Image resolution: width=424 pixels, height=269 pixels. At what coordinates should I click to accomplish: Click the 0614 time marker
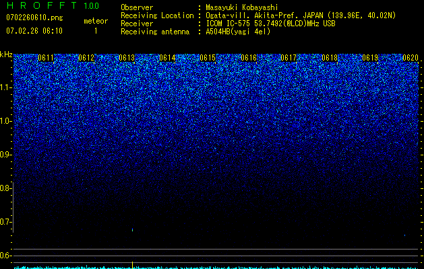[x=167, y=58]
